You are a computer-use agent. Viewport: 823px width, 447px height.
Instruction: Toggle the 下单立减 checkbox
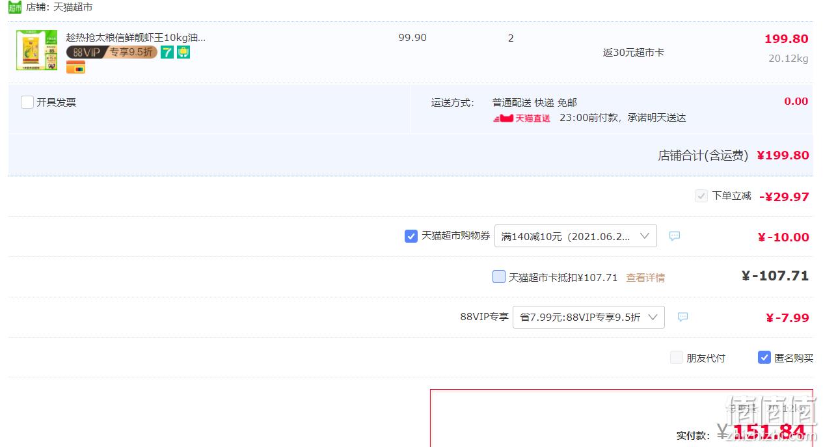701,196
